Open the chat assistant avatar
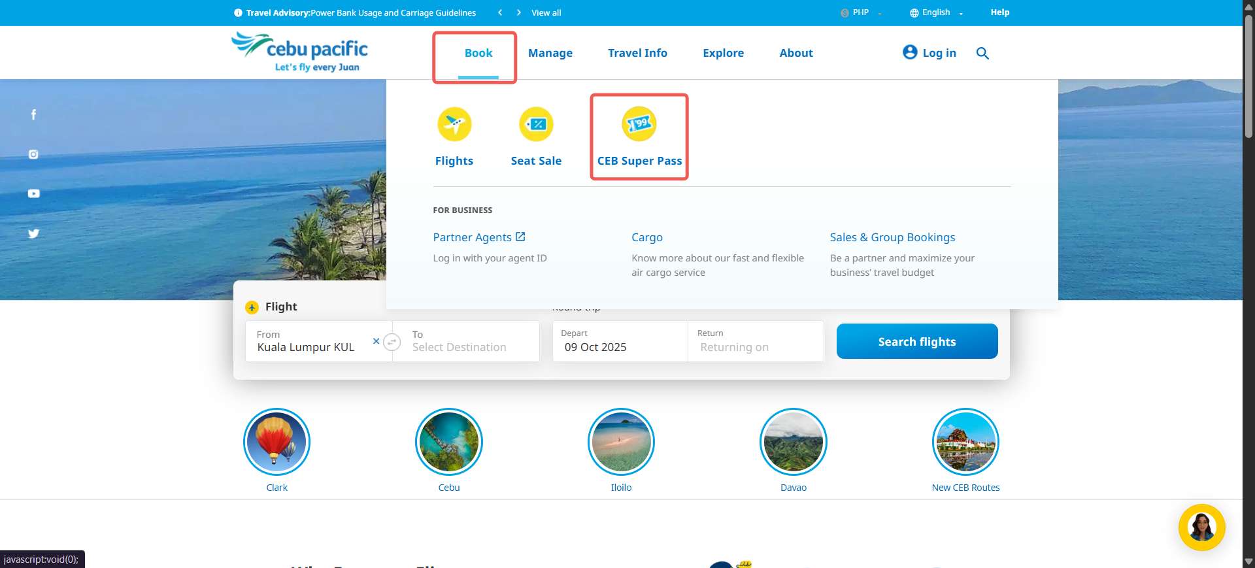 pos(1201,527)
